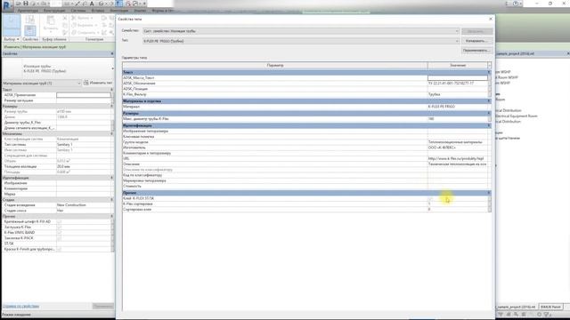Open the 'Справка по свойствам' help link
Image resolution: width=570 pixels, height=320 pixels.
coord(20,307)
